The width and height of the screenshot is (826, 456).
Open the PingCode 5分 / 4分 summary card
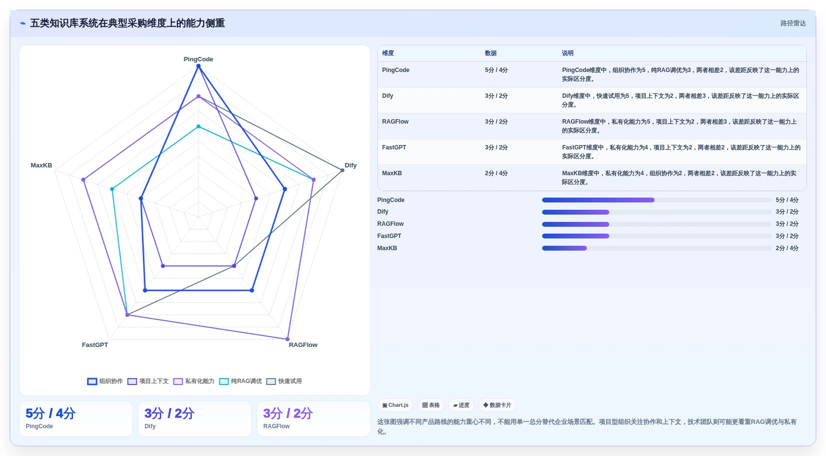pos(76,419)
